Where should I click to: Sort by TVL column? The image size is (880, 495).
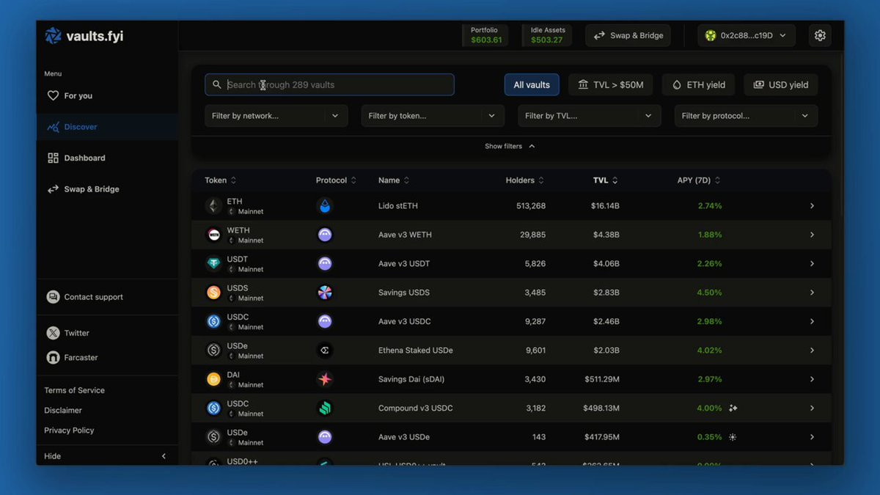click(606, 180)
